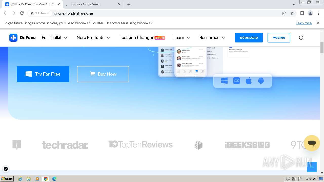Click the TopTenReviews logo

[140, 145]
